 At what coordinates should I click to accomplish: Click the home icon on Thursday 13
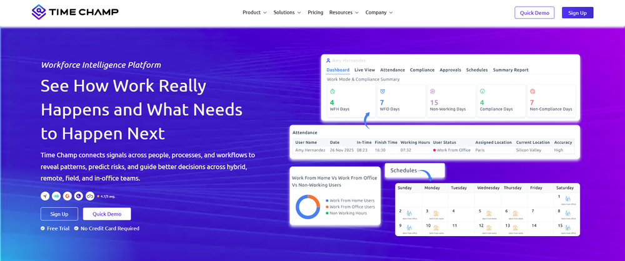(x=516, y=227)
